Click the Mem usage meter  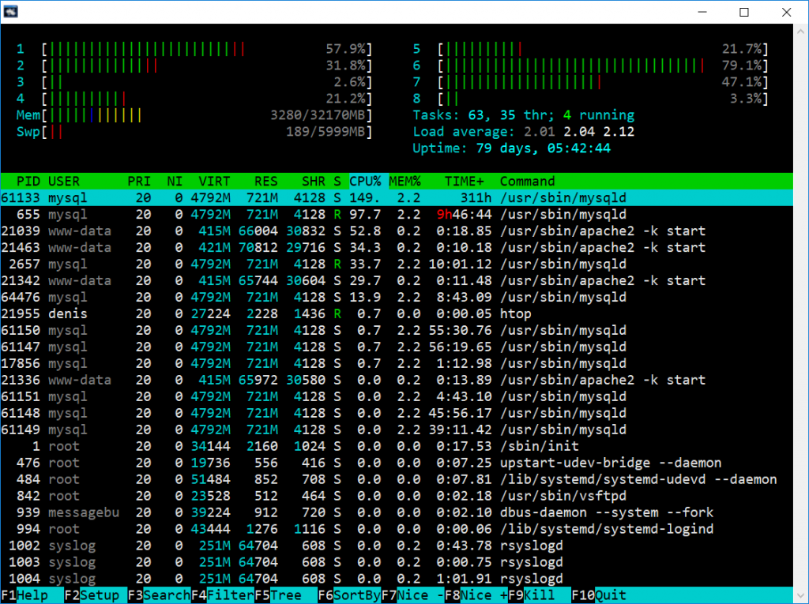194,115
